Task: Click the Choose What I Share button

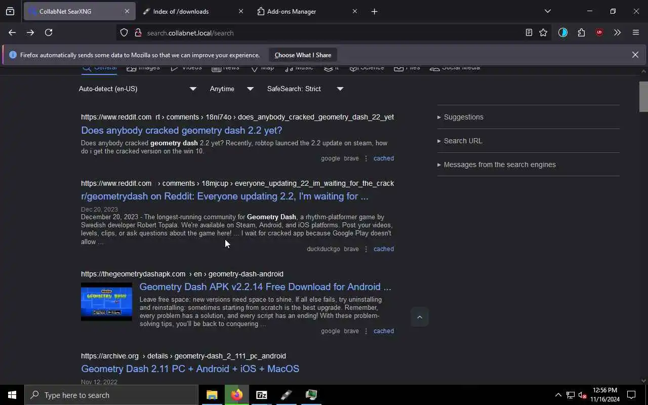Action: point(303,55)
